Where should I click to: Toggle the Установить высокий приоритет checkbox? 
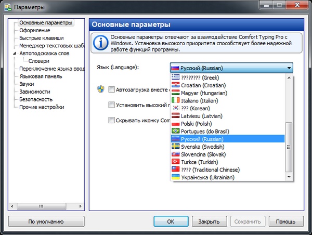pos(112,105)
